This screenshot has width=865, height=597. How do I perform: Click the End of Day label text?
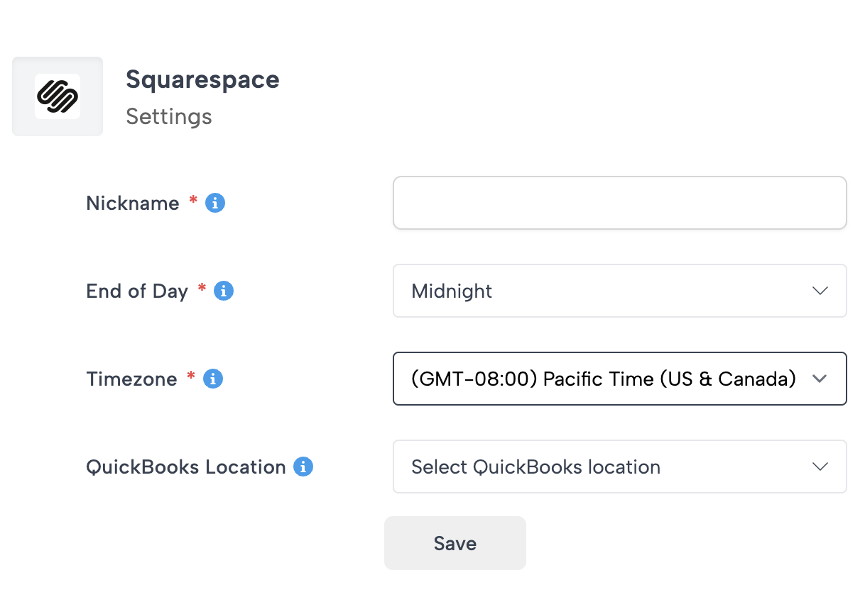pos(137,291)
